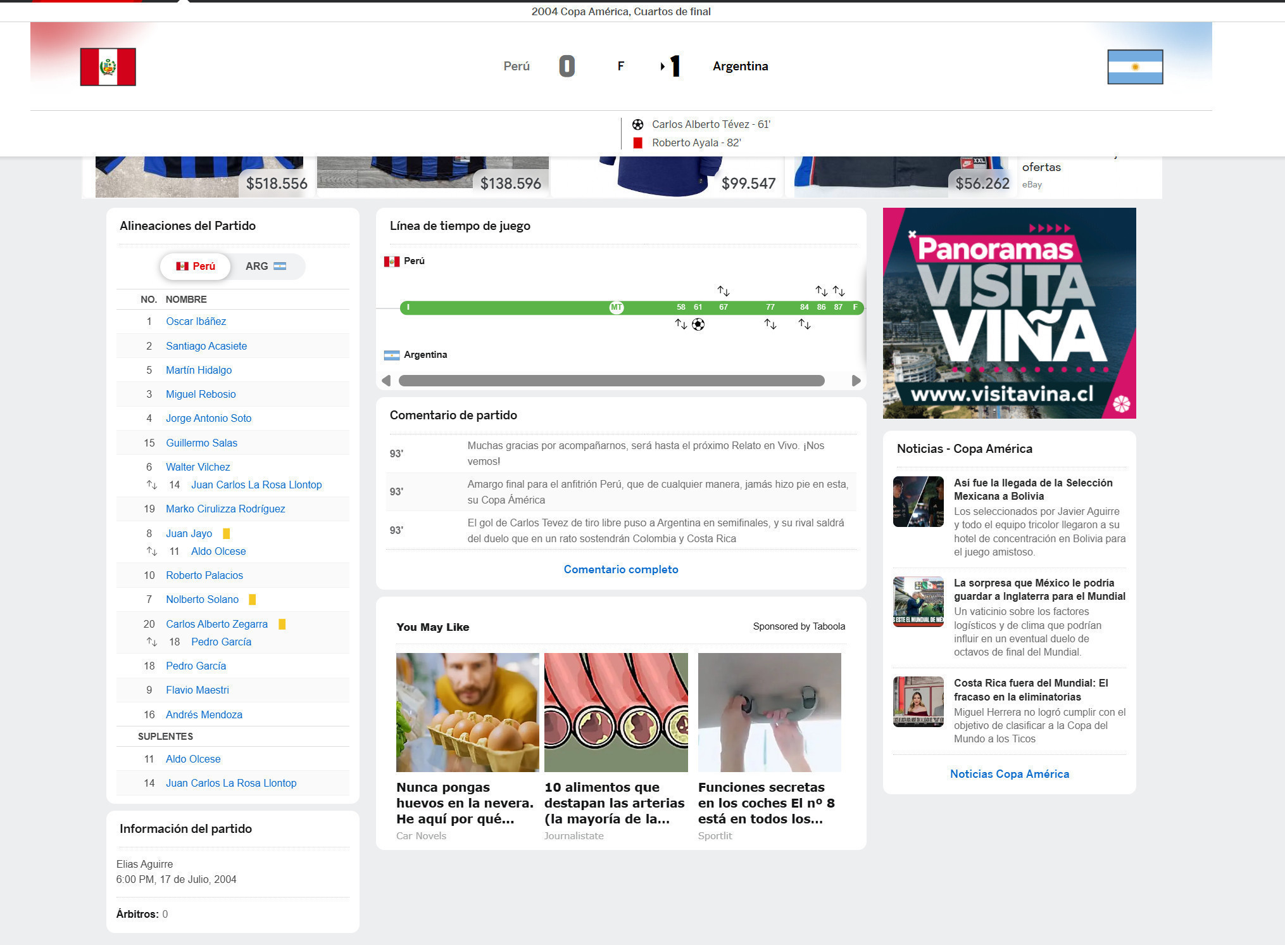
Task: Click Juan Jayo's yellow card icon
Action: coord(226,533)
